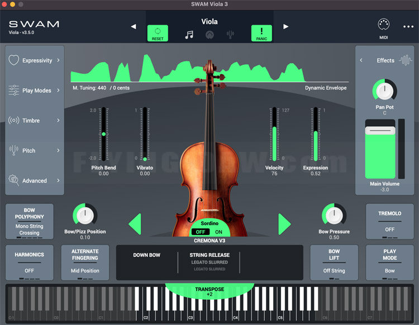
Task: Click the DOWN BOW status label
Action: (x=147, y=255)
